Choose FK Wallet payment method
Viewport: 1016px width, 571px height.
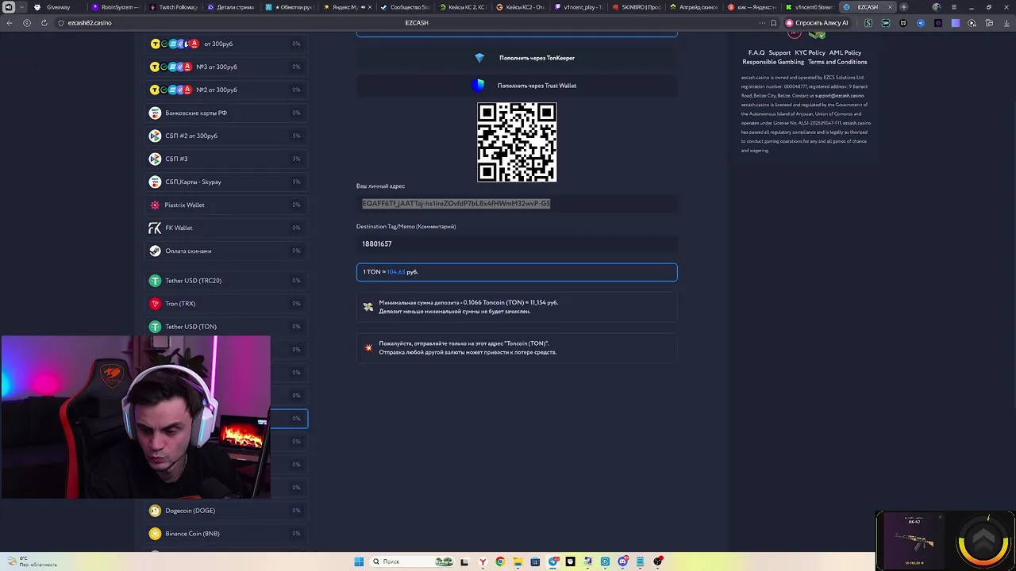click(225, 228)
